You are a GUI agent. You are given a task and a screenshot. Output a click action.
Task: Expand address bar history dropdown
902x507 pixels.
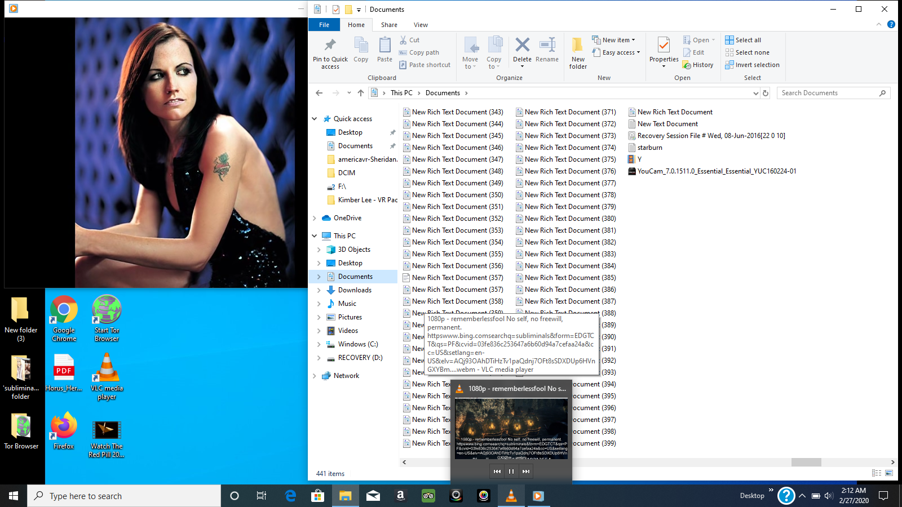(756, 93)
